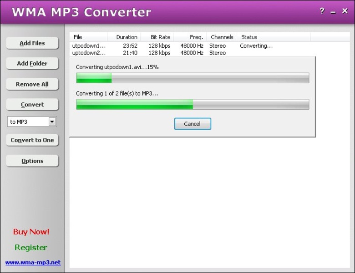
Task: Minimize the WMA MP3 Converter window
Action: pos(333,12)
